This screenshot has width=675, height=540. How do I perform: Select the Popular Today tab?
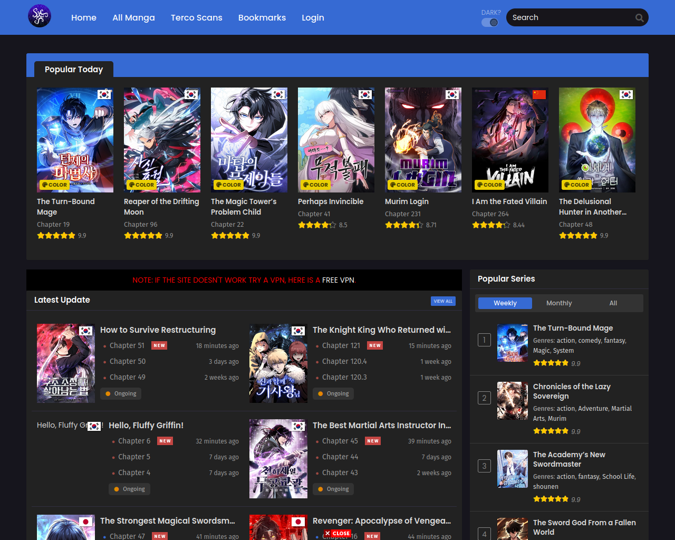pos(74,69)
